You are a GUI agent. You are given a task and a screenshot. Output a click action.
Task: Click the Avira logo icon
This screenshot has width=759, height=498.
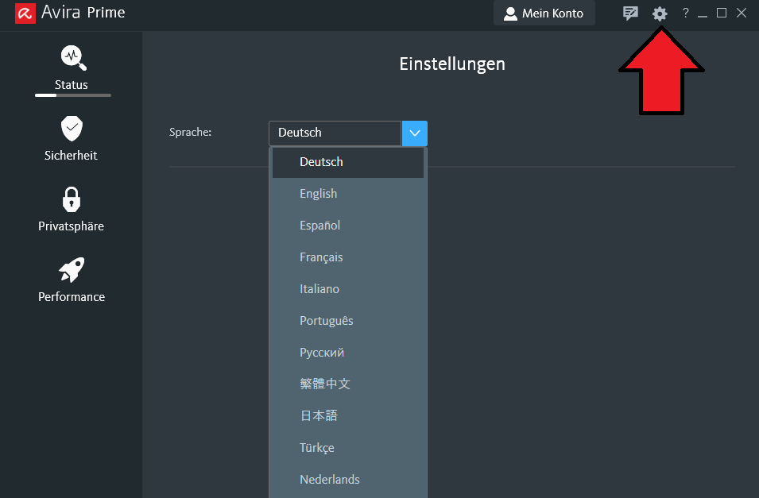[25, 14]
